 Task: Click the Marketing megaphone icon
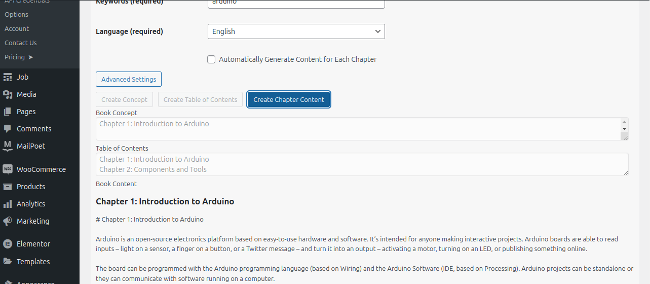tap(8, 221)
